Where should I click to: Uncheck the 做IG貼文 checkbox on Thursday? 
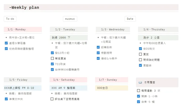pyautogui.click(x=140, y=49)
